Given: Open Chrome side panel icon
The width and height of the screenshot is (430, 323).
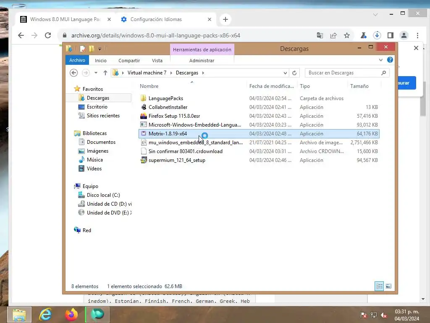Looking at the screenshot, I should point(391,35).
